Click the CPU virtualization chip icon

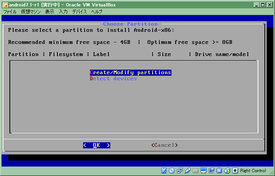tap(219, 170)
